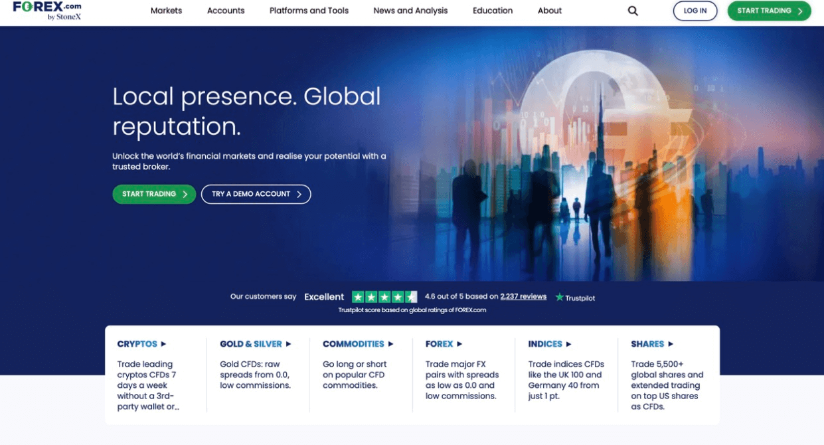Click the arrow beside FOREX heading

click(x=459, y=344)
